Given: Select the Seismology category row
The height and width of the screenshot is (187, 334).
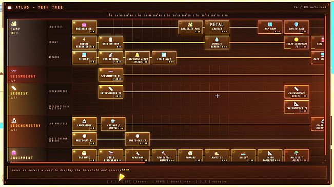Looking at the screenshot, I should coord(27,75).
